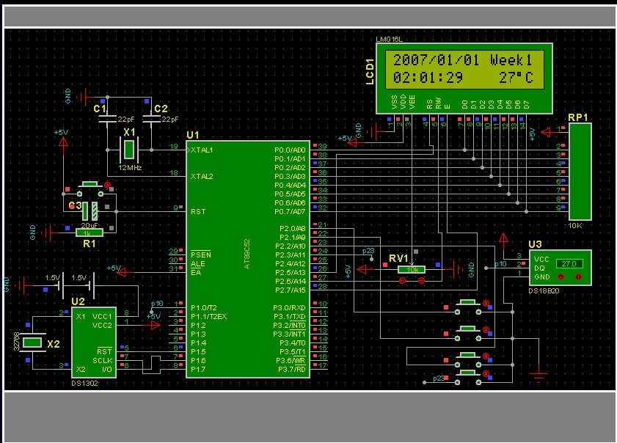The height and width of the screenshot is (443, 617).
Task: Toggle the red latch dot on reset button
Action: (108, 186)
